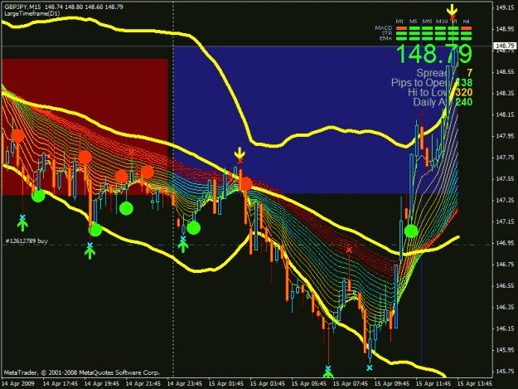
Task: Click the 14 Apr 23:45 time axis label
Action: click(185, 384)
